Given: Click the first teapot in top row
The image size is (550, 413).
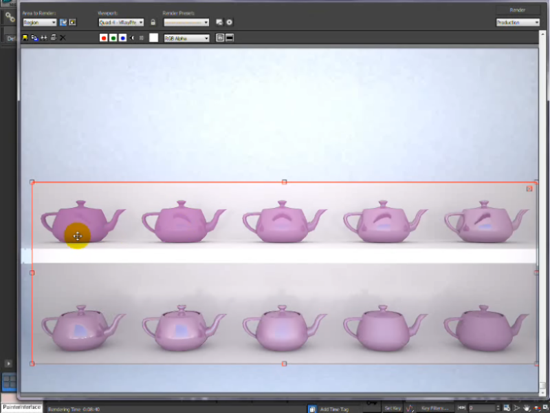Looking at the screenshot, I should [82, 222].
